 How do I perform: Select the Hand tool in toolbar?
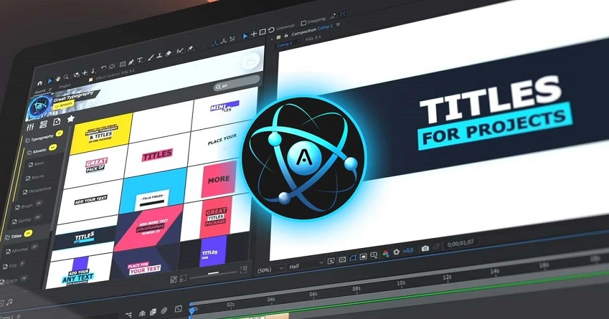58,79
